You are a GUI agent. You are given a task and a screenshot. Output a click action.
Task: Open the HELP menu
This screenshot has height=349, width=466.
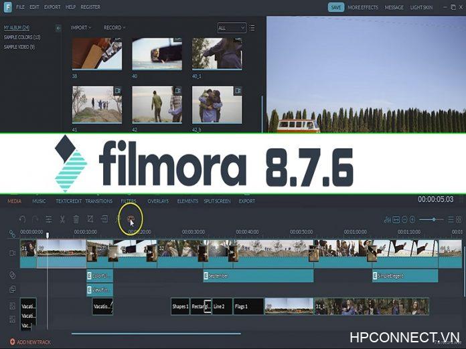(70, 7)
